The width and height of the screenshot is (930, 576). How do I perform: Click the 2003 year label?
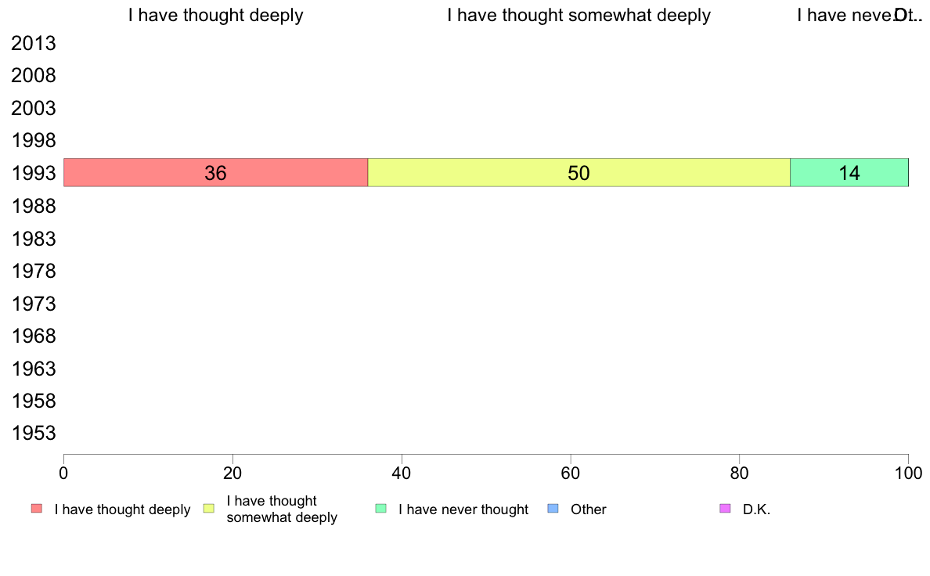click(x=34, y=109)
